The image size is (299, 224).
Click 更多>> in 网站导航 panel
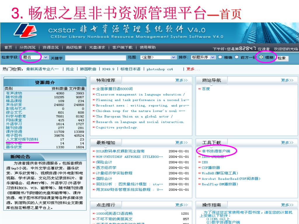click(287, 80)
